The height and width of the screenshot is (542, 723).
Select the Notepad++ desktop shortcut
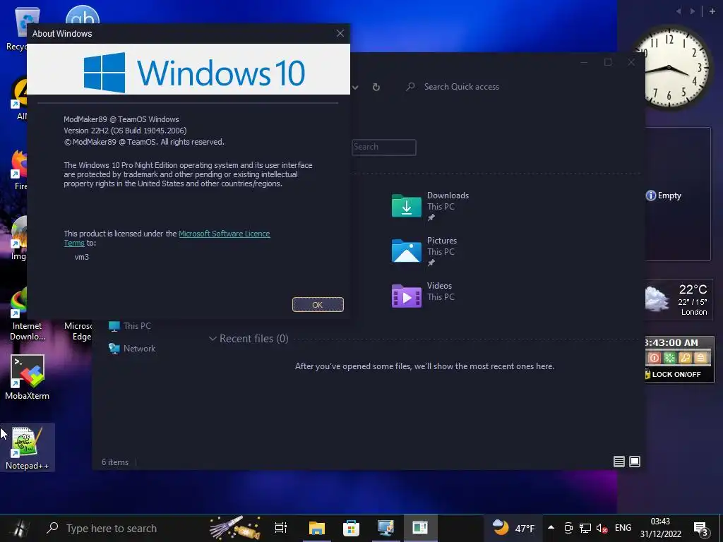click(28, 448)
